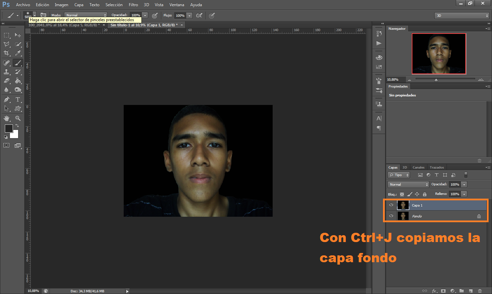Toggle lock all padlock in Bloq. row
This screenshot has height=294, width=492.
(425, 194)
